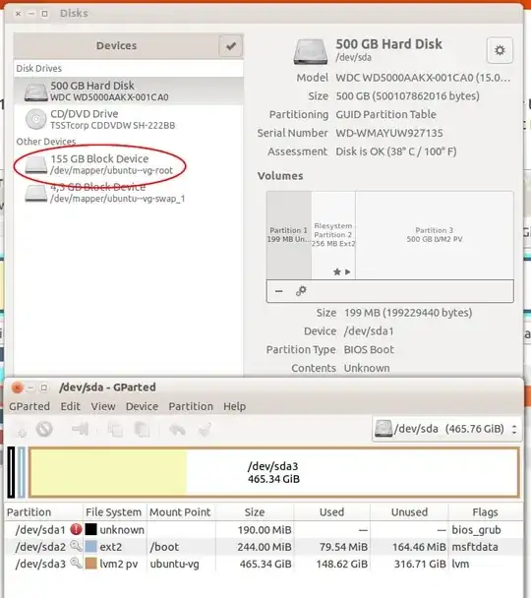The height and width of the screenshot is (598, 531).
Task: Select the /dev/sda1 row in partition table
Action: [x=265, y=530]
